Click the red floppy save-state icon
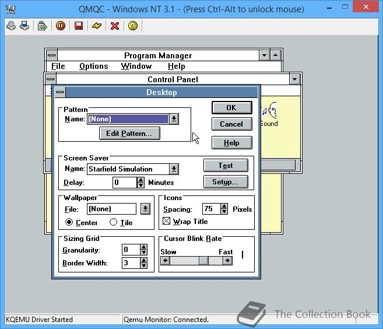The width and height of the screenshot is (383, 329). pos(79,26)
